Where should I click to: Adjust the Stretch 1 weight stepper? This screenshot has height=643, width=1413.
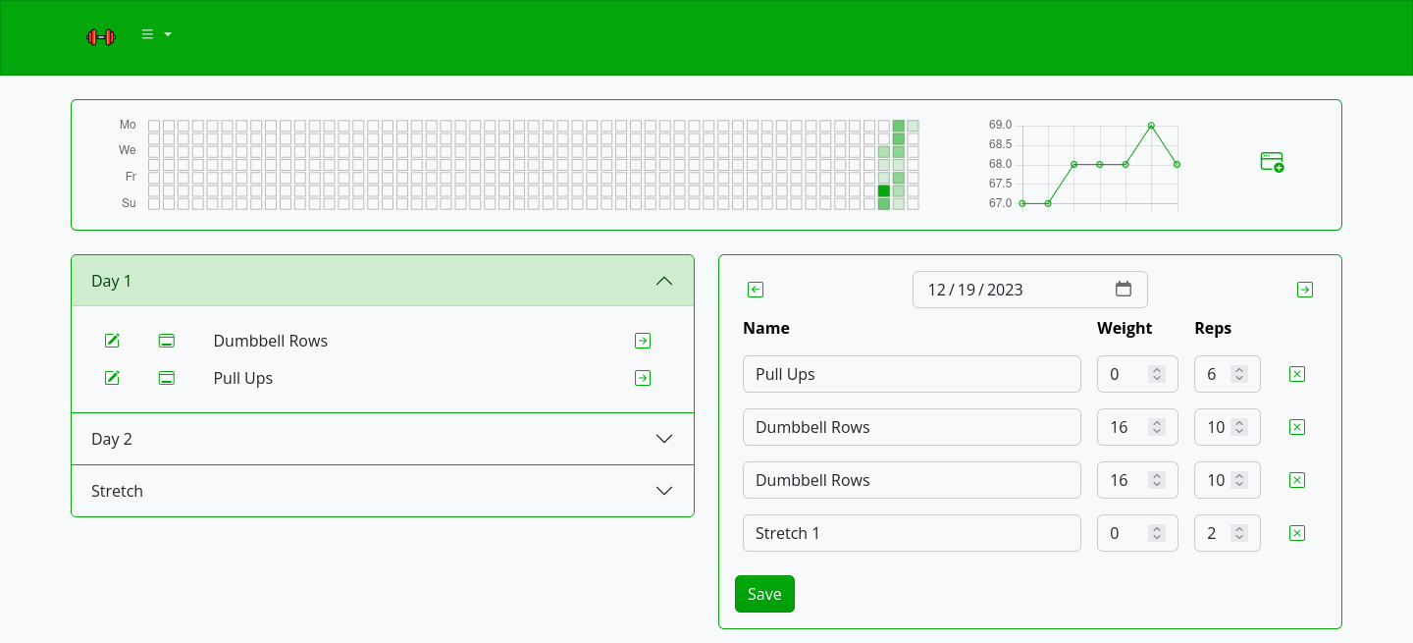[1157, 533]
